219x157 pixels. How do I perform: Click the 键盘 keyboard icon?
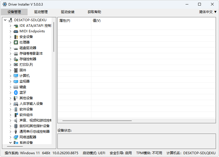click(16, 87)
